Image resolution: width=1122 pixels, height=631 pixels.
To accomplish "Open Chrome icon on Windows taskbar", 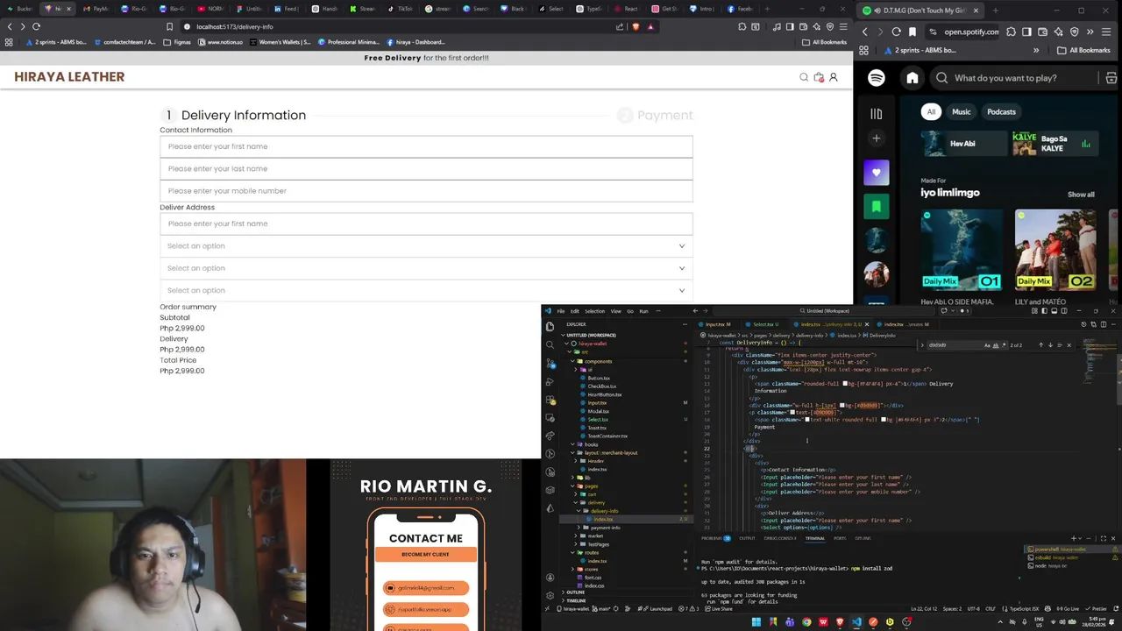I will point(806,622).
